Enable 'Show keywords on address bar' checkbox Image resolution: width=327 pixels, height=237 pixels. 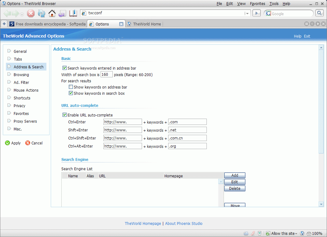tap(71, 87)
